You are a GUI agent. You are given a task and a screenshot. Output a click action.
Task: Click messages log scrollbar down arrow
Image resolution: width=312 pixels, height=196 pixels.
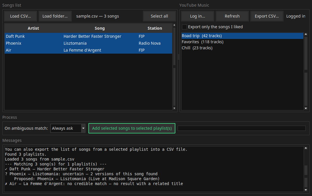pyautogui.click(x=306, y=190)
